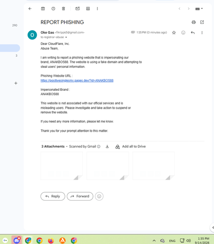Open the message's three-dot More options

(x=202, y=33)
